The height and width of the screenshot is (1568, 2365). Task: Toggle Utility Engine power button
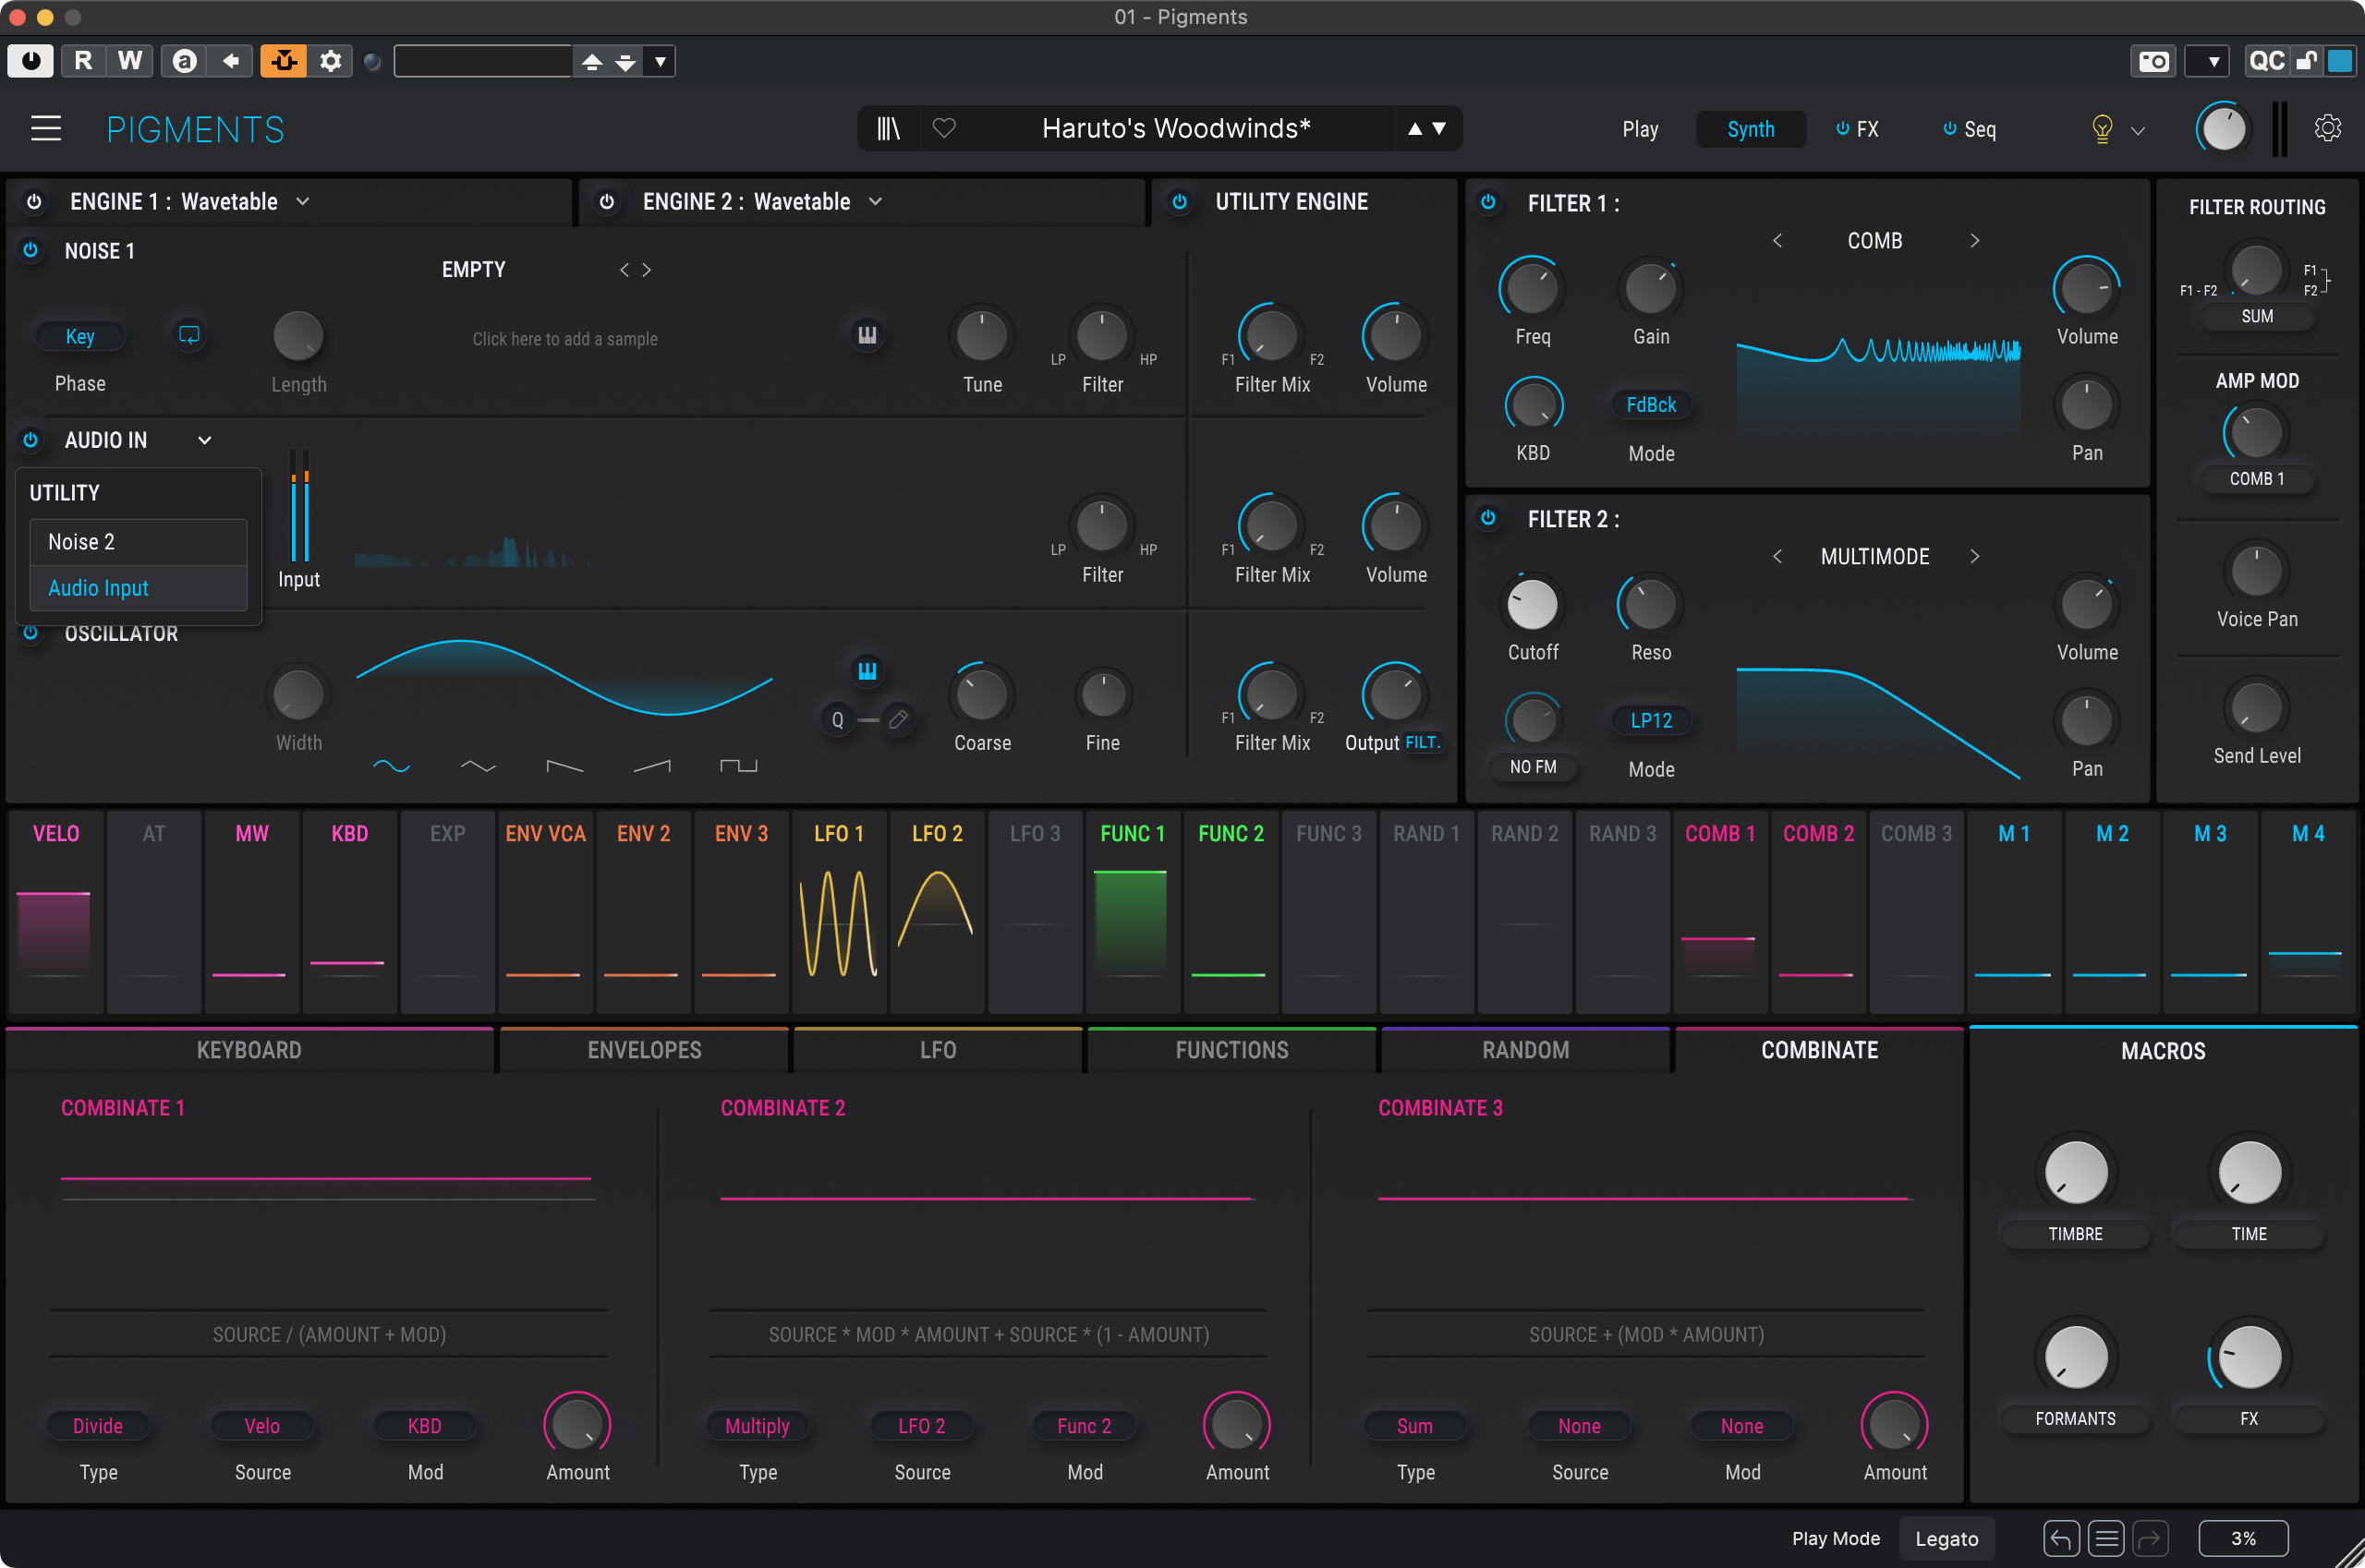click(x=1180, y=201)
